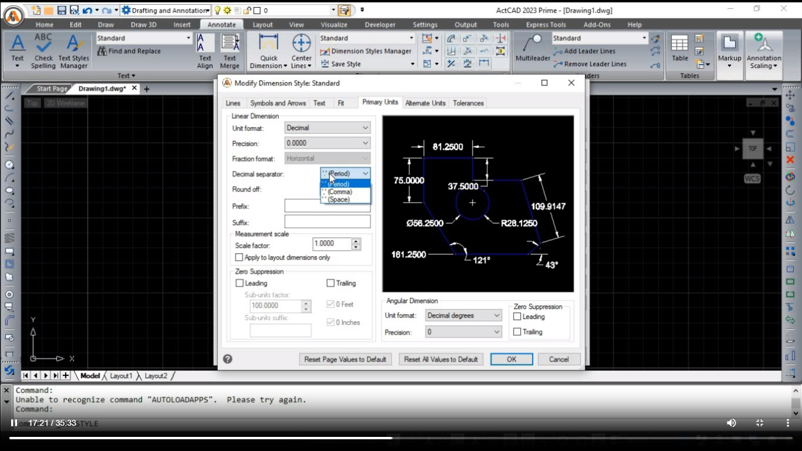Close the Drawing1.dwg tab
802x451 pixels.
coord(134,88)
